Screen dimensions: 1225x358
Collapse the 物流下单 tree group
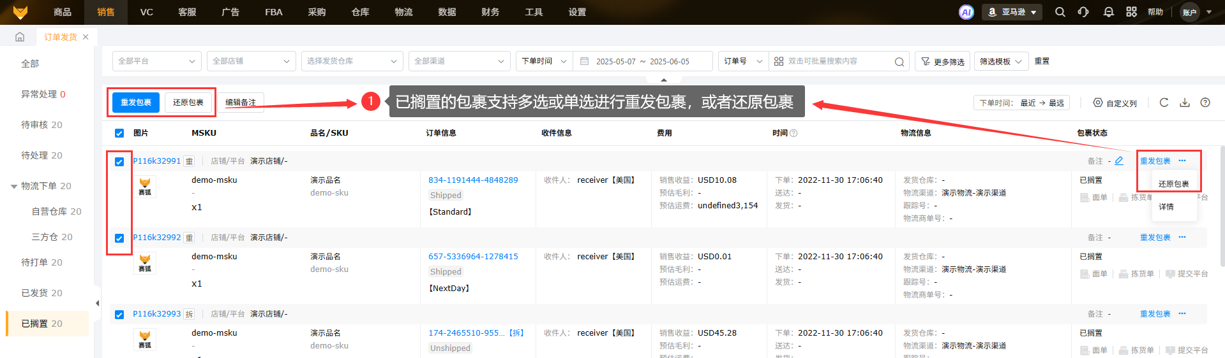click(14, 187)
